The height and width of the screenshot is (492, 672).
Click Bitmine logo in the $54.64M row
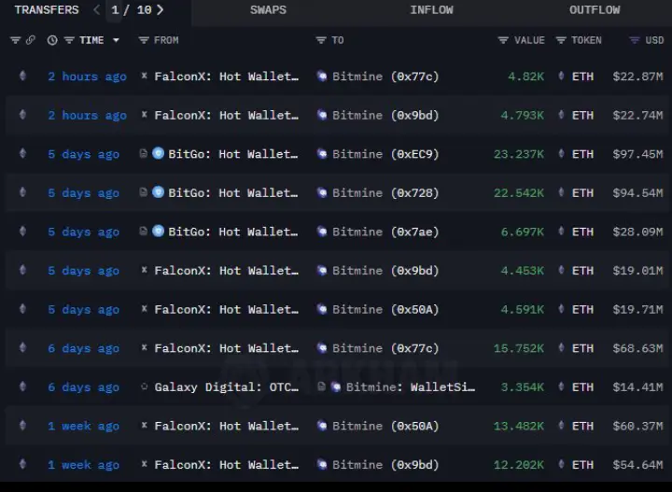(322, 465)
